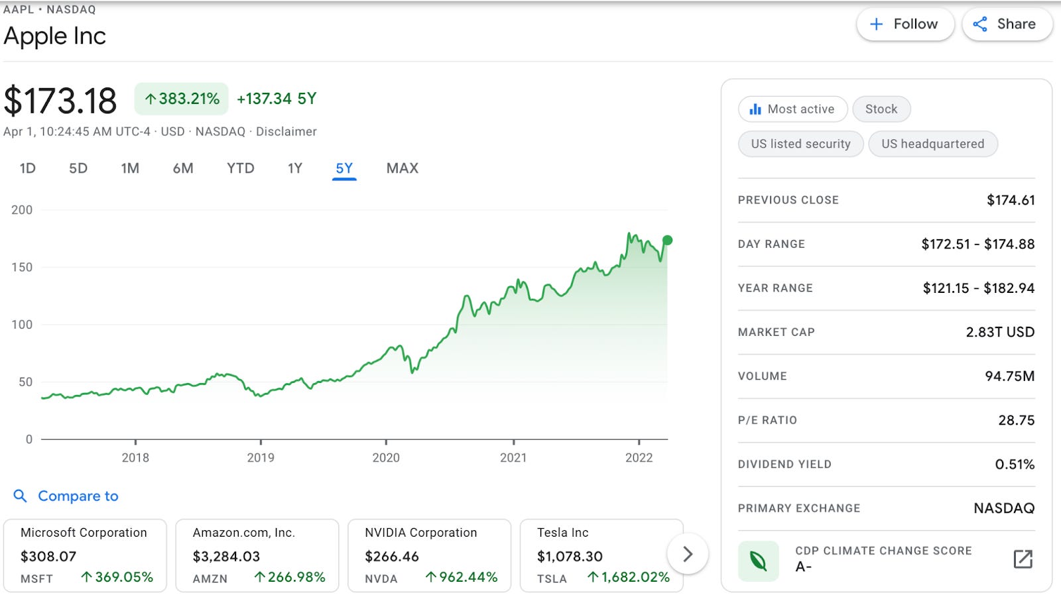Click the magnifier icon beside Compare to
Viewport: 1061px width, 603px height.
[21, 496]
